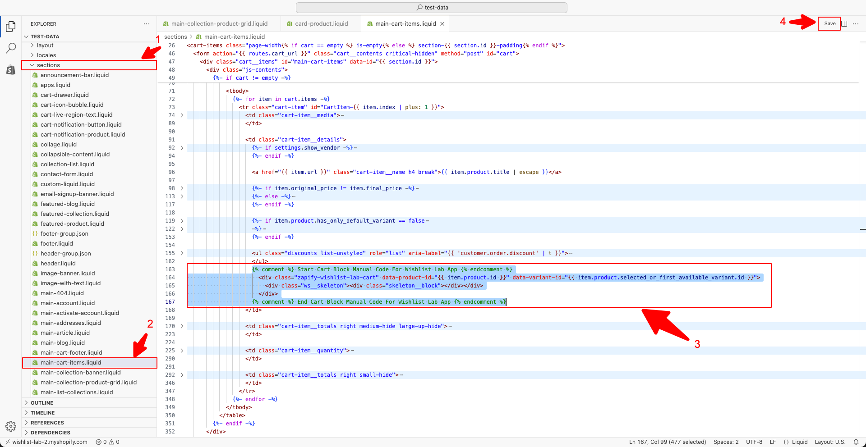Change LF end of line sequence
866x447 pixels.
[x=773, y=442]
